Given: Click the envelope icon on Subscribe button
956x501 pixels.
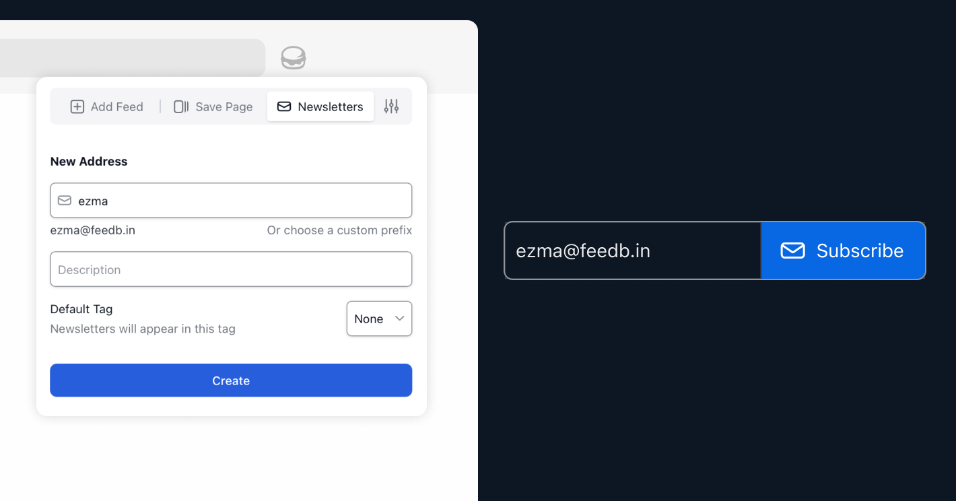Looking at the screenshot, I should [792, 250].
